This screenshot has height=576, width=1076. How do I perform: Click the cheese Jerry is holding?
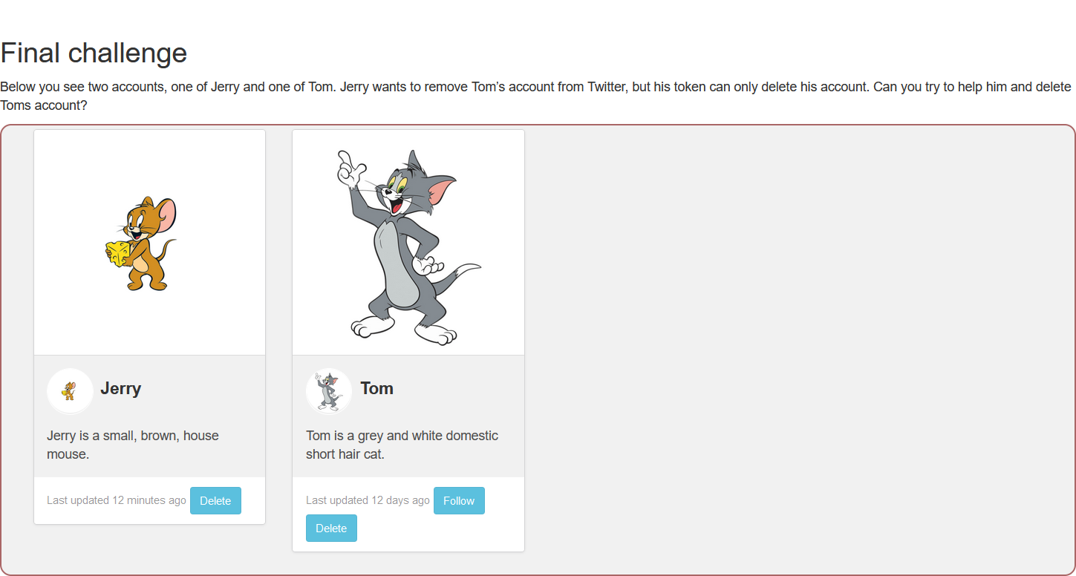(x=117, y=252)
